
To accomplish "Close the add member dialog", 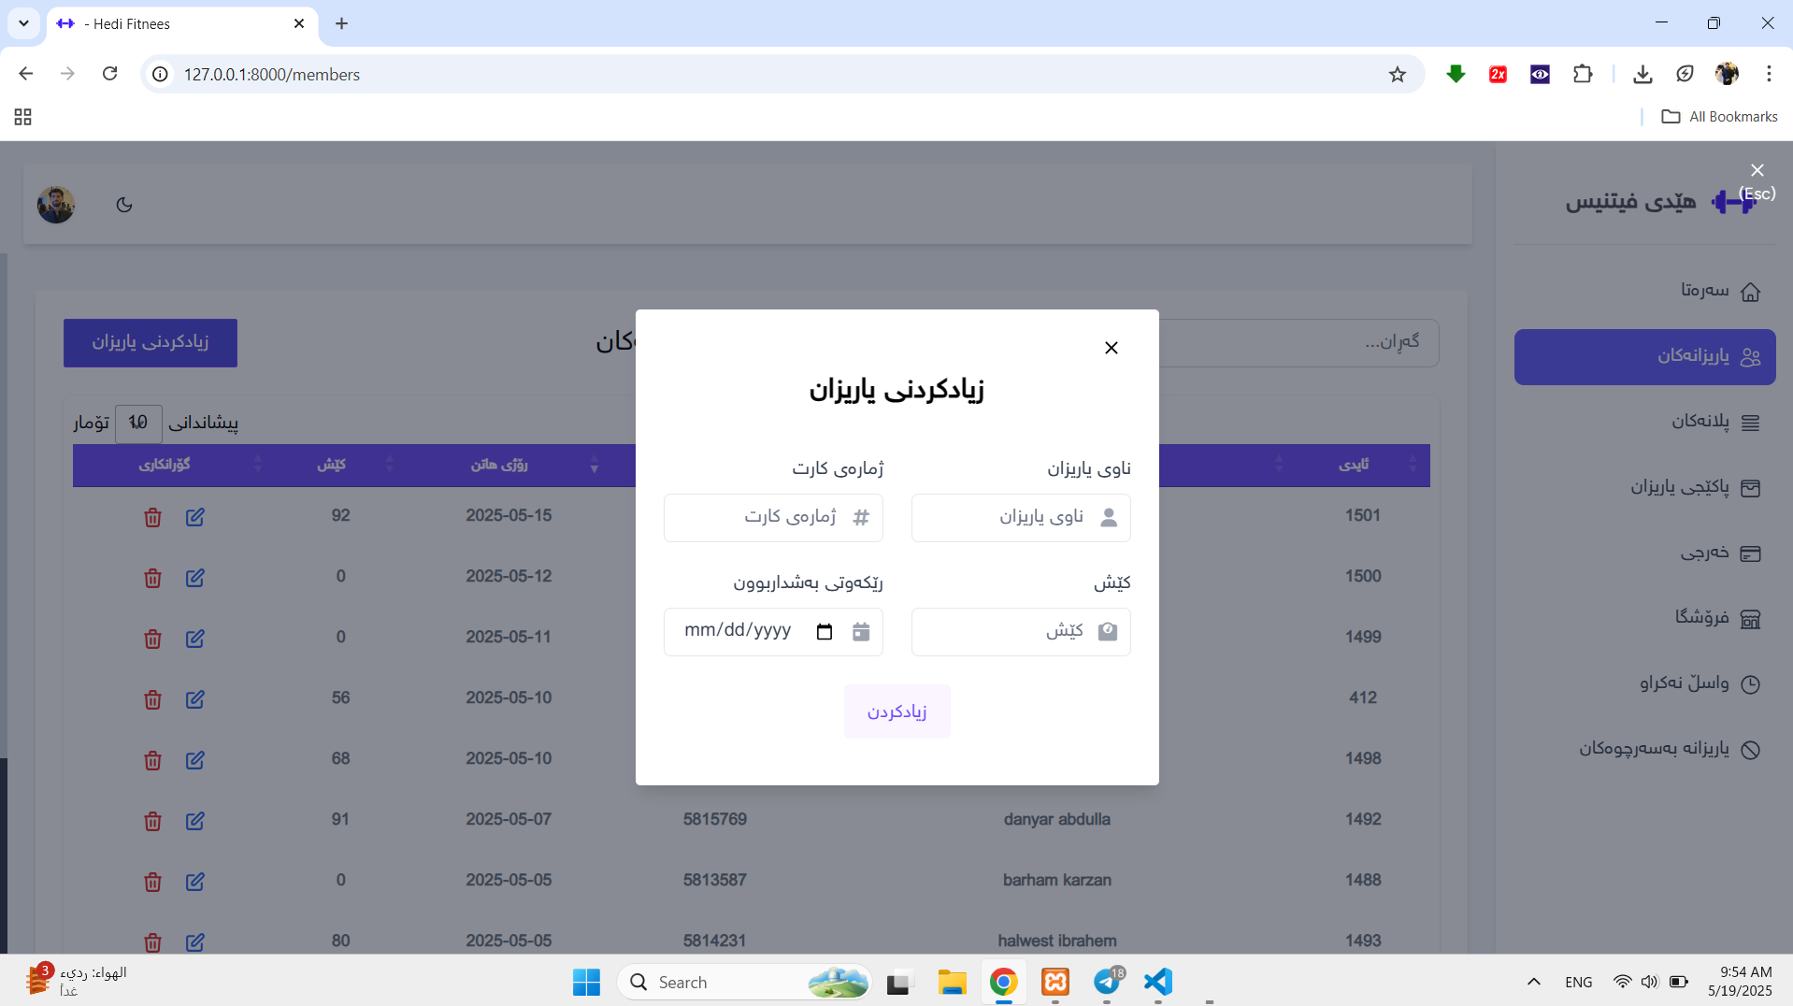I will pos(1111,348).
